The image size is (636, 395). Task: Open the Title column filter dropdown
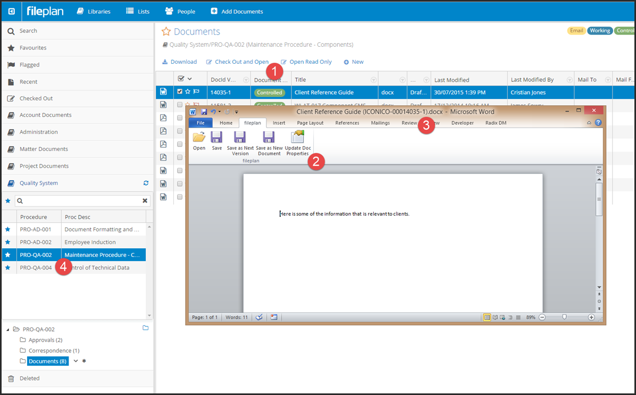tap(373, 80)
